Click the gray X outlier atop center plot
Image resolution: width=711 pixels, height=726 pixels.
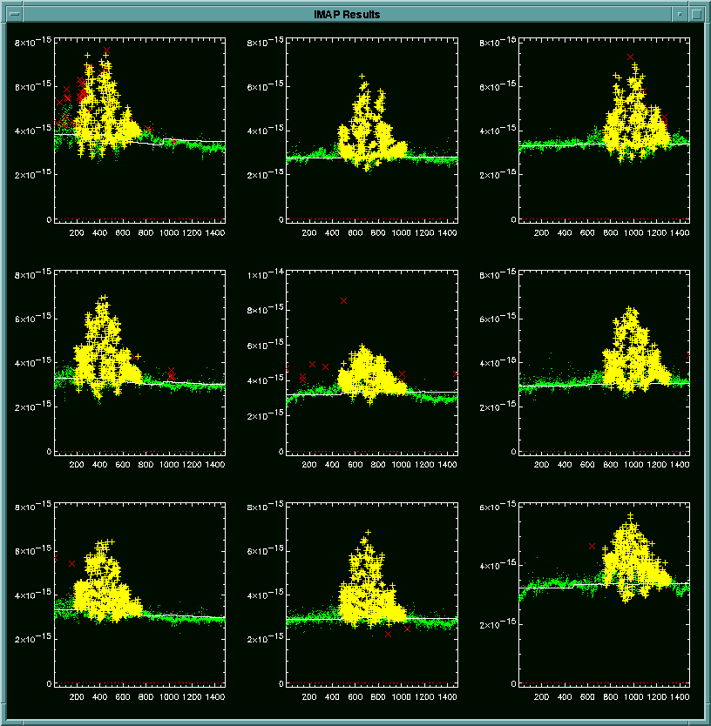[x=344, y=300]
